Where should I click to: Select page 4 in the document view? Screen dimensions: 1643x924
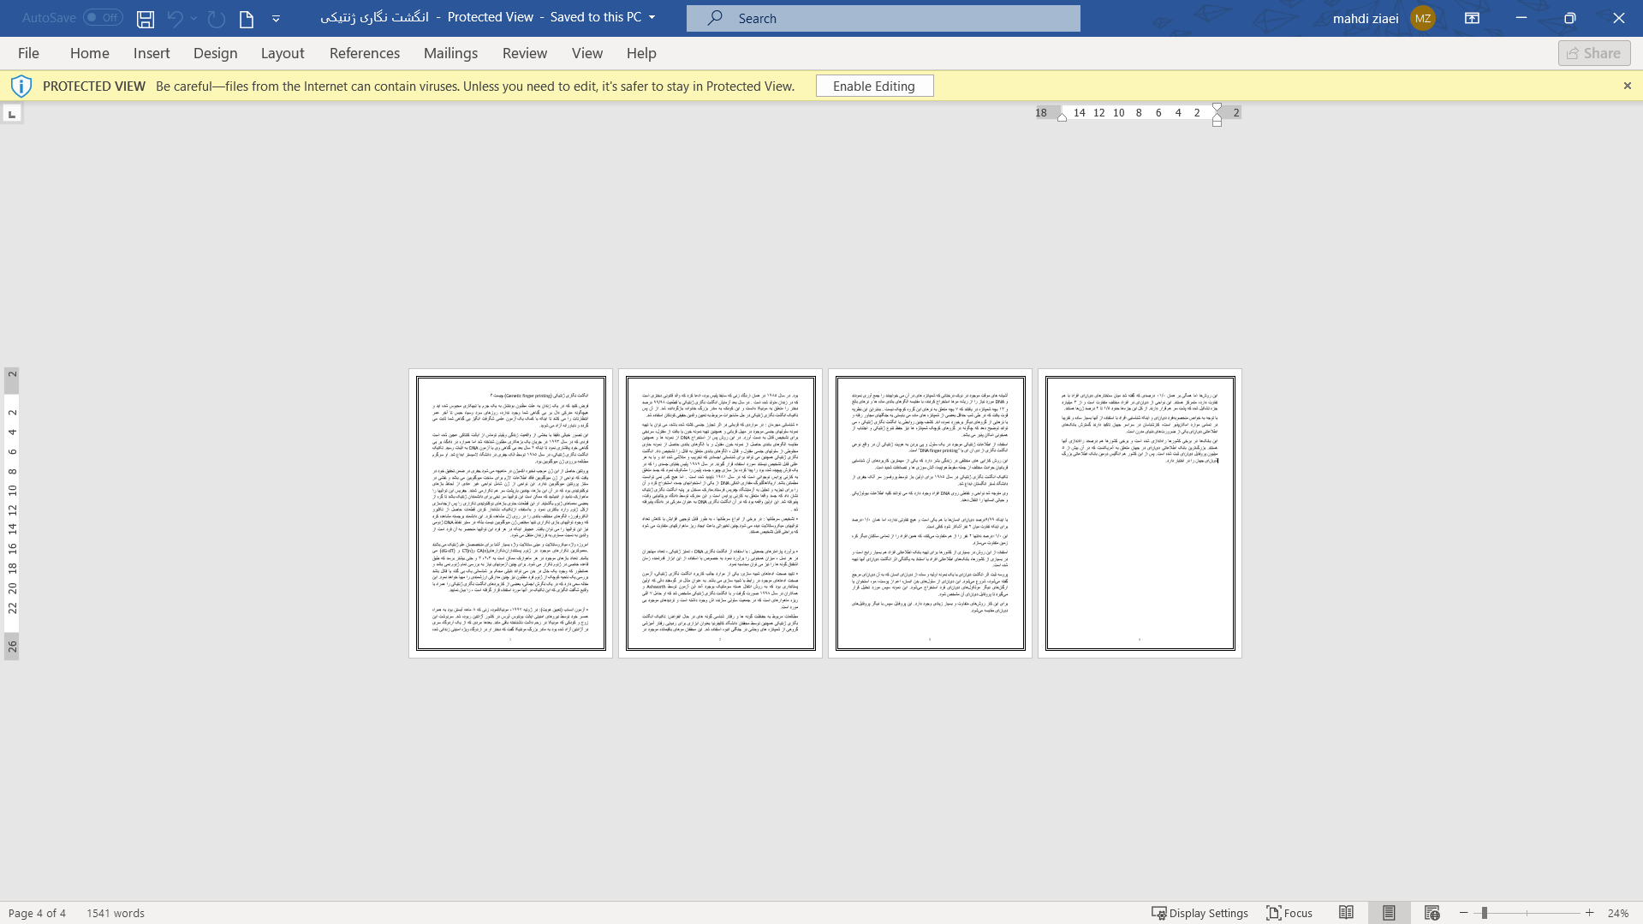pos(1140,513)
